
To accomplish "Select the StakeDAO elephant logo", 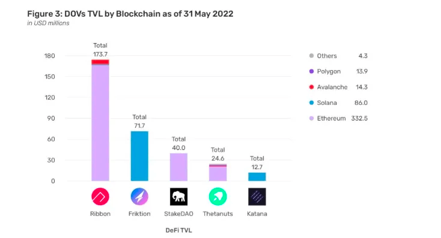I will pyautogui.click(x=178, y=197).
